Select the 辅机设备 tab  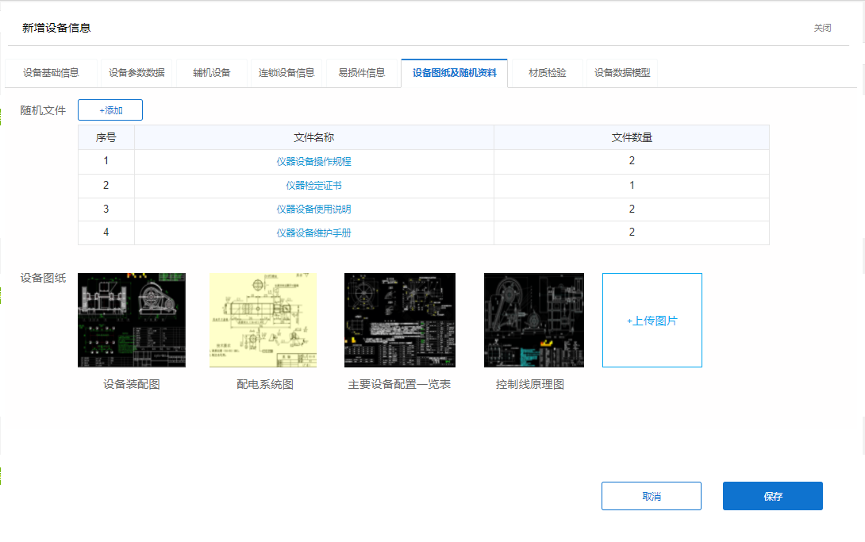click(x=211, y=73)
